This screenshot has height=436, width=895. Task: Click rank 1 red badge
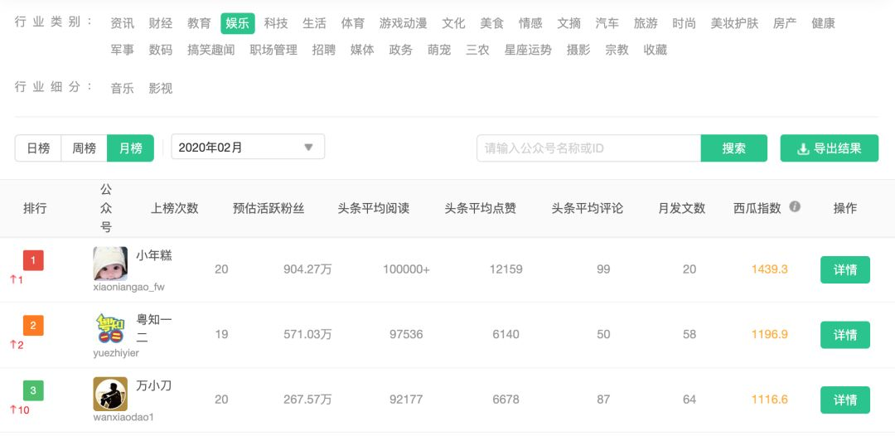click(x=33, y=261)
